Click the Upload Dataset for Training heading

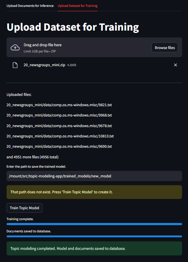coord(73,27)
